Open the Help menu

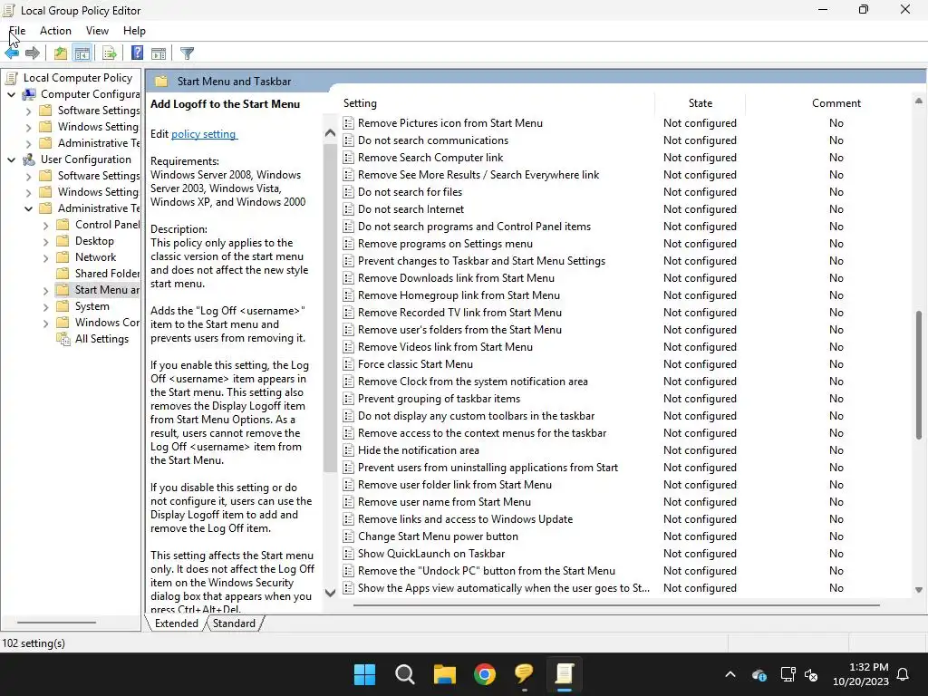click(x=134, y=31)
